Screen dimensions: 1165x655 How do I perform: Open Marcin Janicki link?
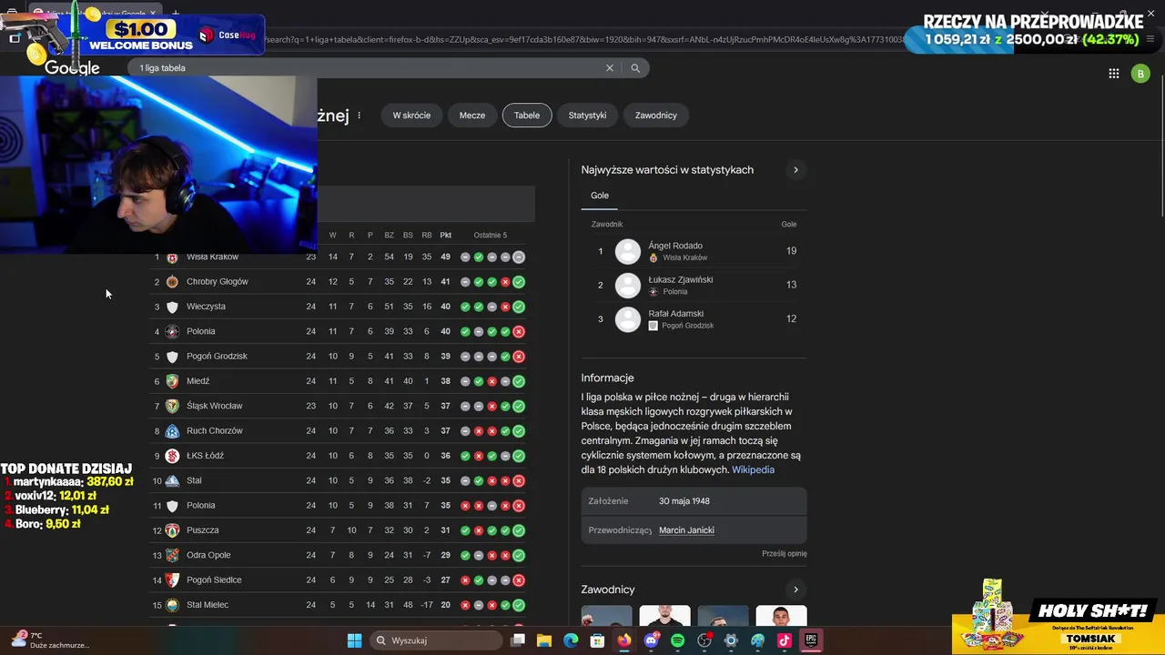[x=686, y=530]
